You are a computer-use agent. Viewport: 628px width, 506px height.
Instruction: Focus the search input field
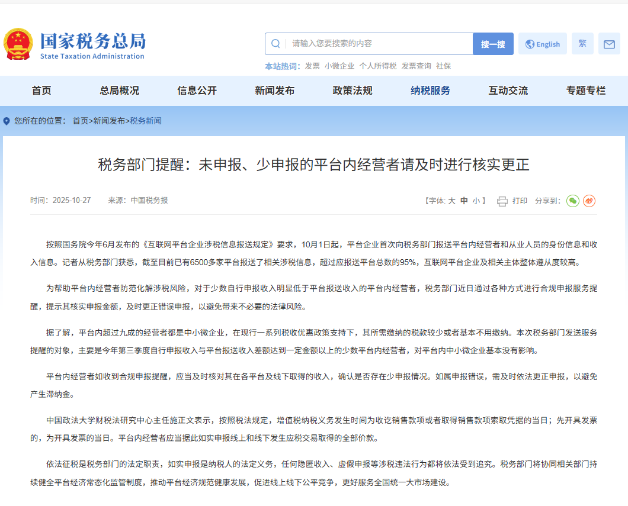click(x=379, y=44)
